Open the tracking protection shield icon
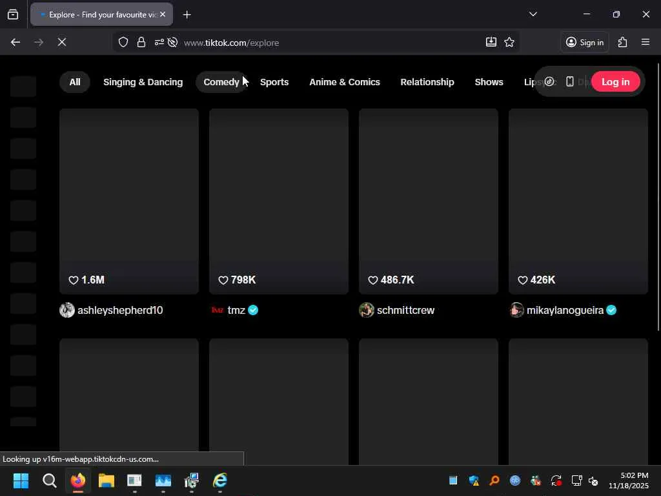 click(x=123, y=42)
